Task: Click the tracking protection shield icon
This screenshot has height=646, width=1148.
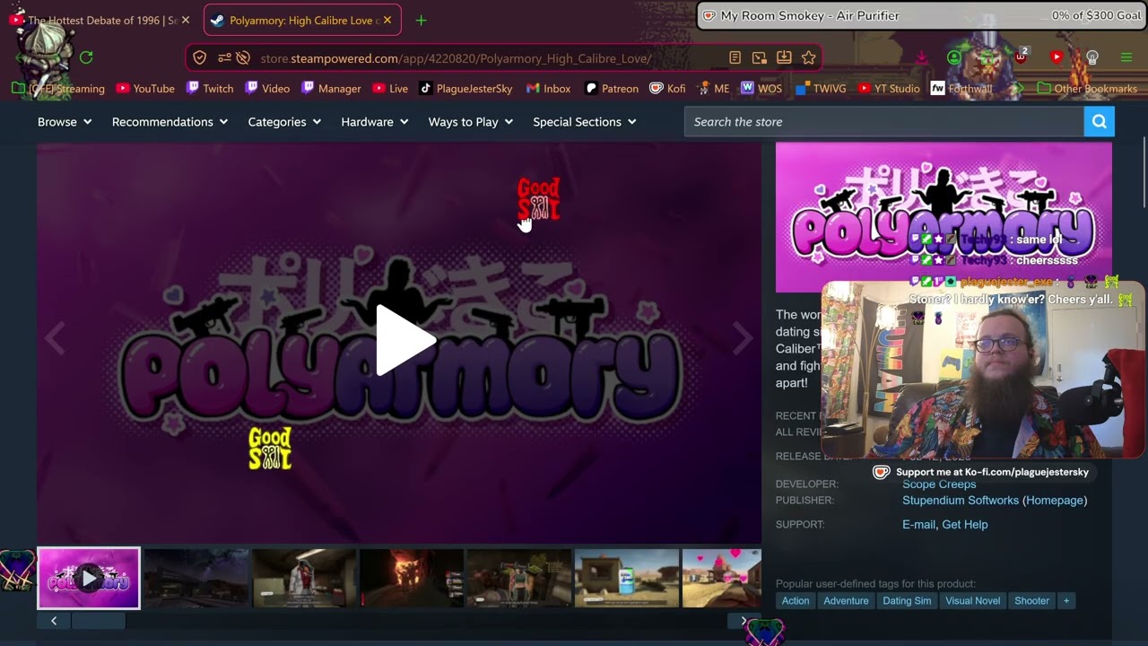Action: click(200, 57)
